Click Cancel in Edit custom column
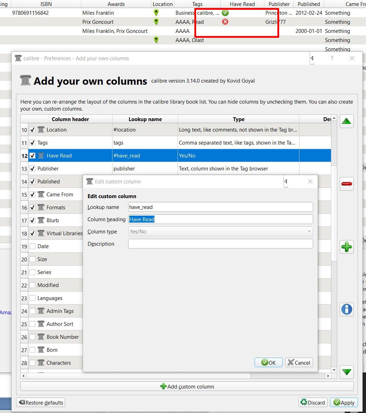The width and height of the screenshot is (366, 413). (299, 363)
